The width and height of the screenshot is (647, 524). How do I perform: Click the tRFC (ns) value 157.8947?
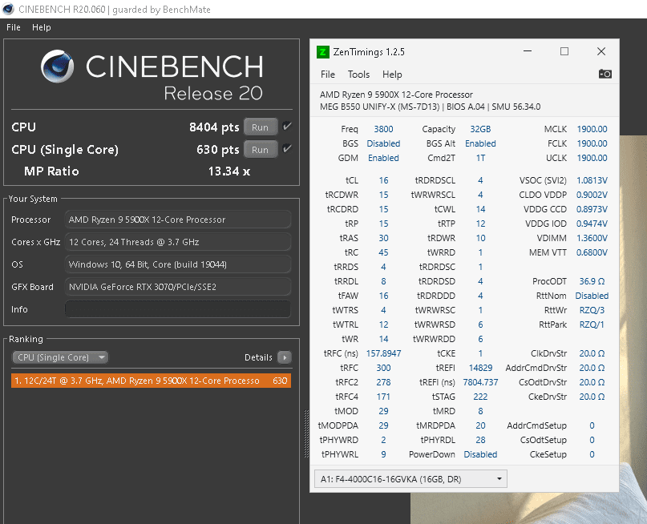click(383, 353)
